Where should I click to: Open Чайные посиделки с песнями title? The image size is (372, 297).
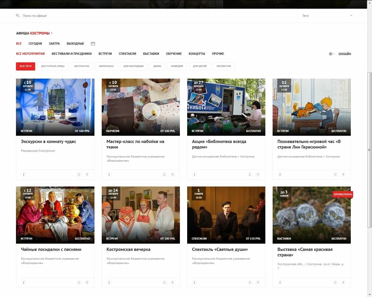pos(51,249)
